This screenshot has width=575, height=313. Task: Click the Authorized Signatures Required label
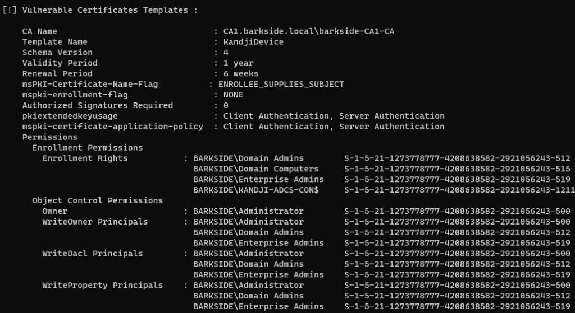pyautogui.click(x=98, y=105)
